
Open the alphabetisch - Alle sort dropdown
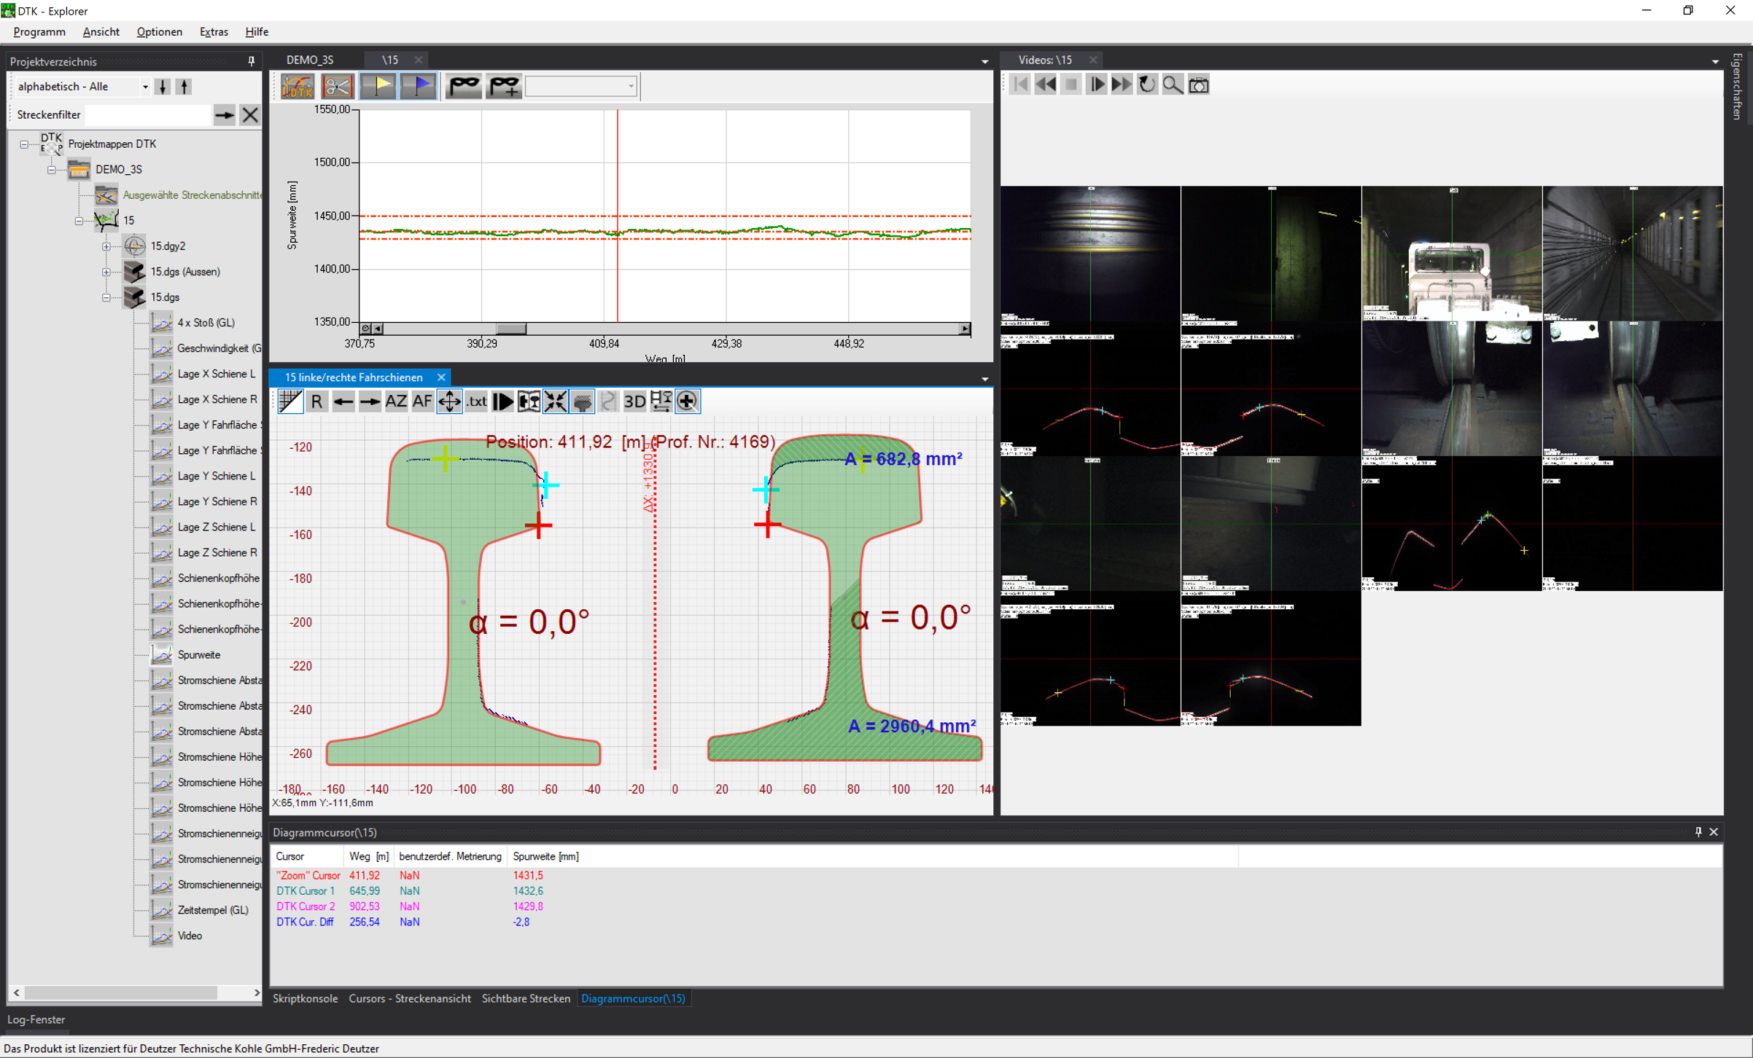(145, 87)
